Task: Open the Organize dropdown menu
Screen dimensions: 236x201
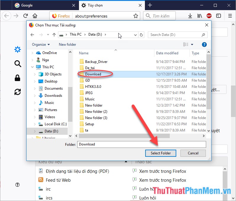Action: point(41,45)
